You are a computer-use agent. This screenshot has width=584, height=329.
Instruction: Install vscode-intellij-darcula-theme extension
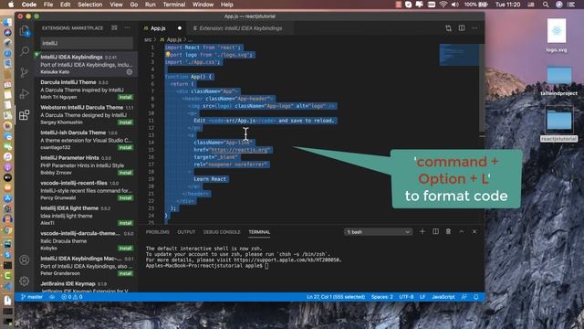tap(126, 248)
